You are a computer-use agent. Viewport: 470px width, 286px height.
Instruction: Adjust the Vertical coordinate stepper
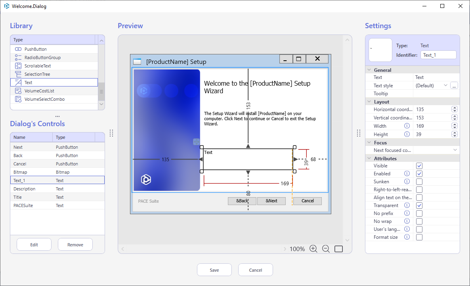tap(455, 118)
